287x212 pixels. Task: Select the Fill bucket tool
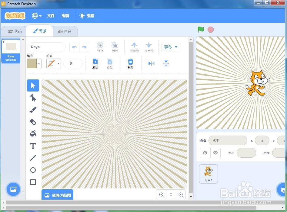(x=33, y=134)
